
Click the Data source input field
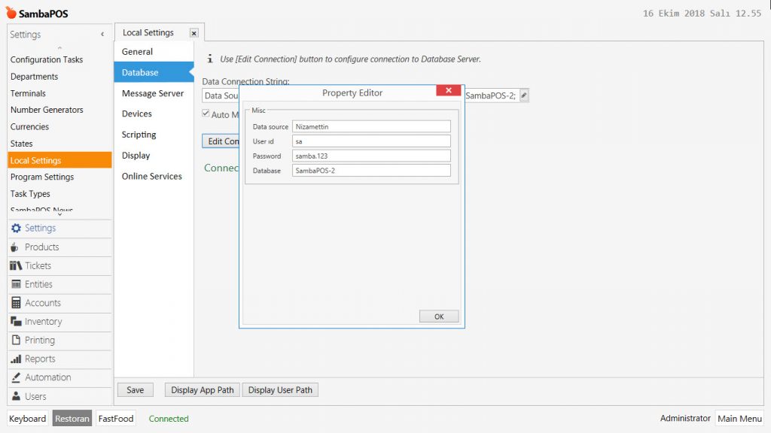(371, 126)
